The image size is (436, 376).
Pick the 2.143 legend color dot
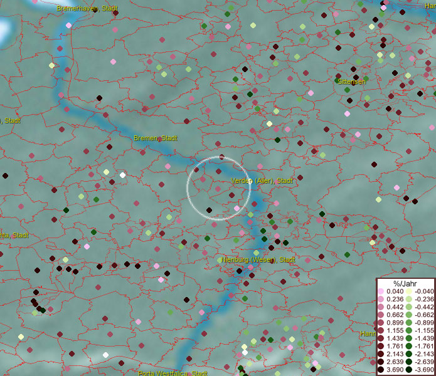coord(381,354)
